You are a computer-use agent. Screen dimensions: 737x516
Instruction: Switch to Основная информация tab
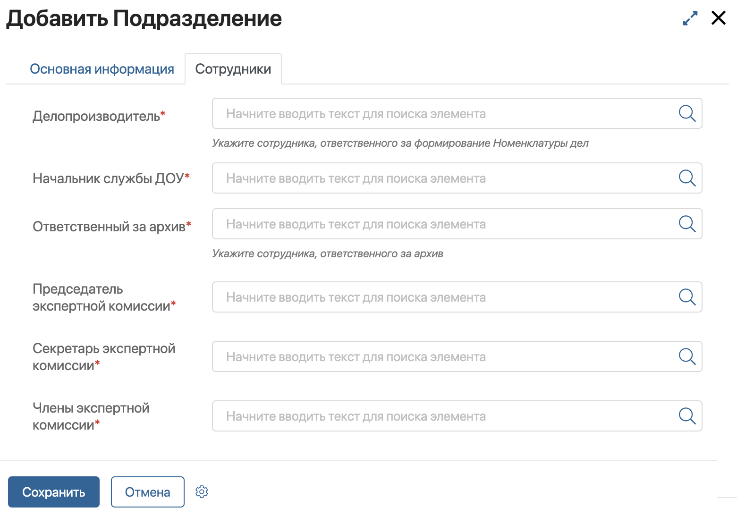coord(102,69)
